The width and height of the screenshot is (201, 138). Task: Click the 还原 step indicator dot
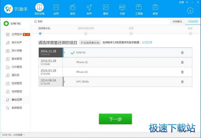pos(131,34)
